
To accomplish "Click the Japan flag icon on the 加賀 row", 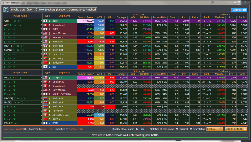I will (46, 21).
